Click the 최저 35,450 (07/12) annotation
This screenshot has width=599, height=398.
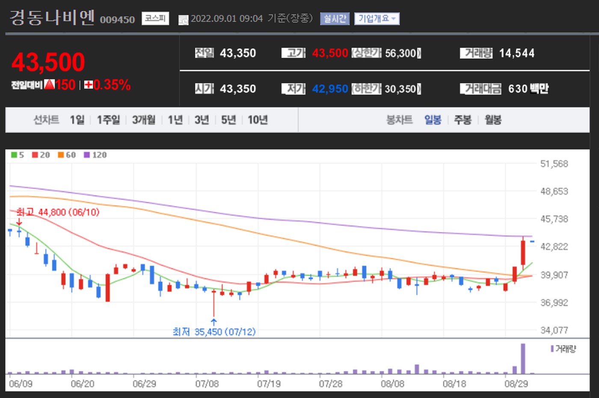coord(214,332)
